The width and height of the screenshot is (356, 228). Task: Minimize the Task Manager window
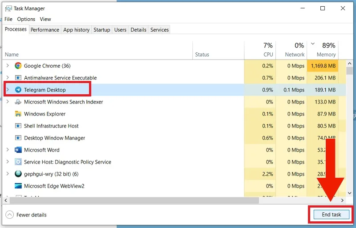click(303, 8)
